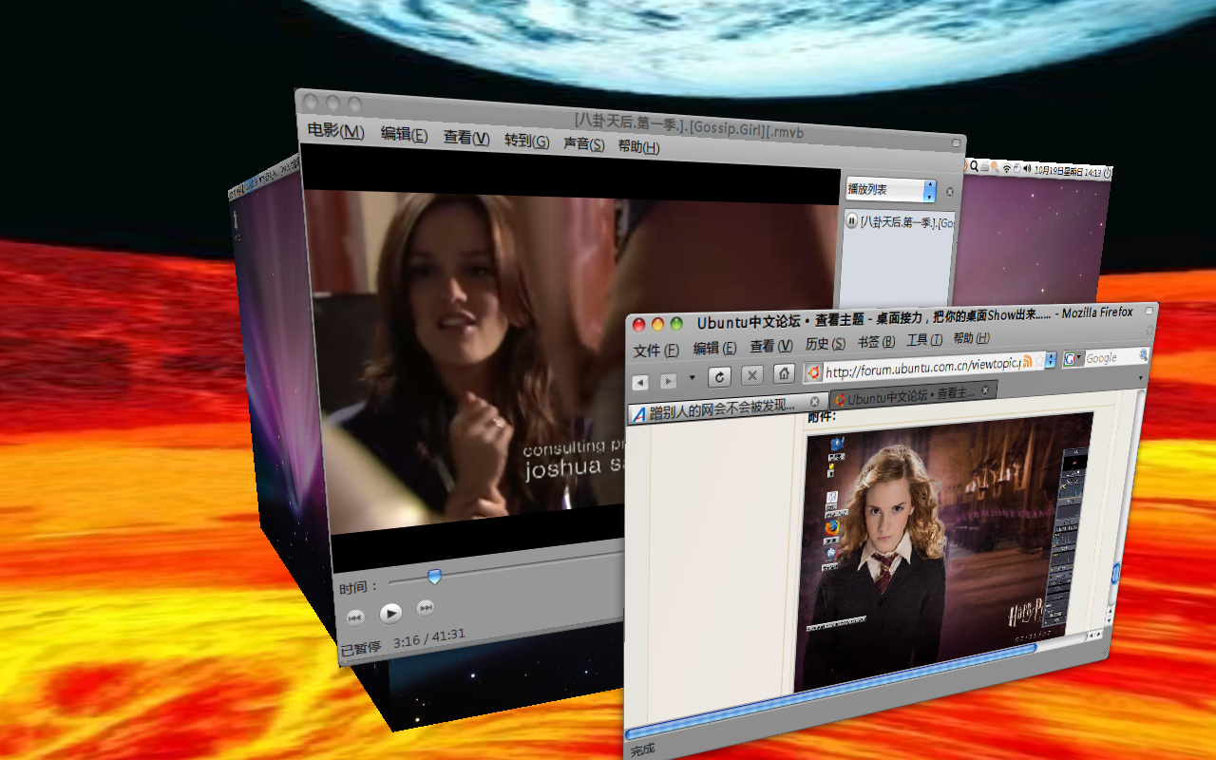This screenshot has height=760, width=1216.
Task: Close the Ubuntu中文论坛 tab
Action: coord(986,389)
